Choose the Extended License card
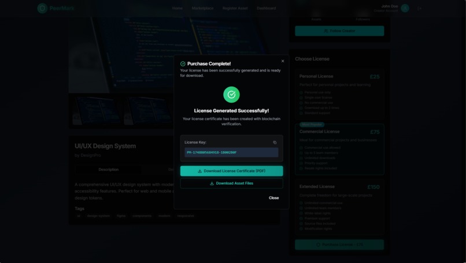Image resolution: width=466 pixels, height=263 pixels. [339, 207]
